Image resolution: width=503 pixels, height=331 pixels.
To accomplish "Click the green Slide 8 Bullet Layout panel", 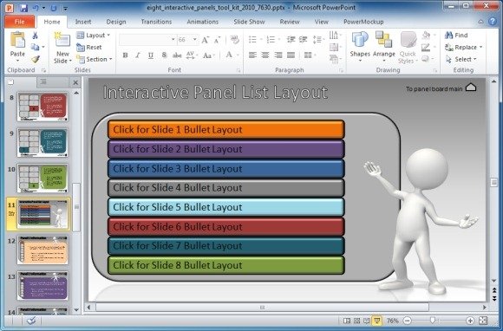I will pos(226,265).
